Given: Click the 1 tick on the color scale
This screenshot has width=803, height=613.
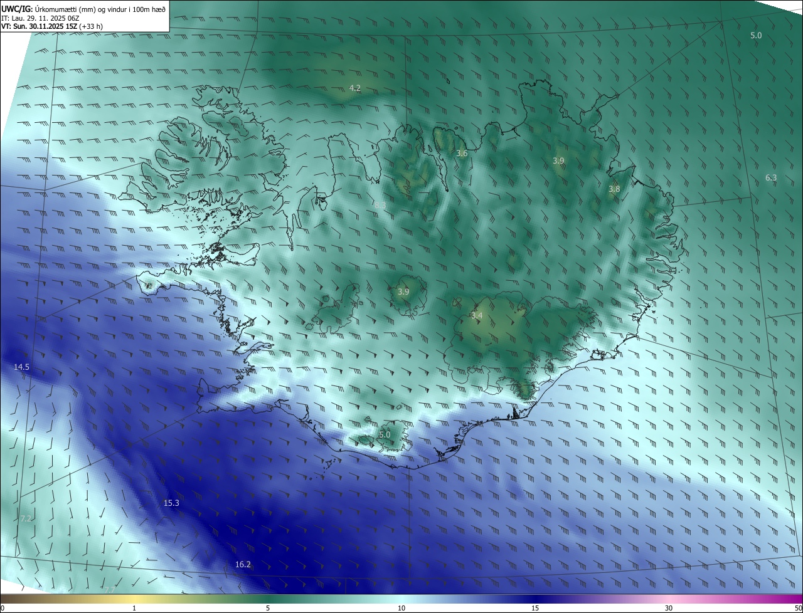Looking at the screenshot, I should tap(134, 608).
